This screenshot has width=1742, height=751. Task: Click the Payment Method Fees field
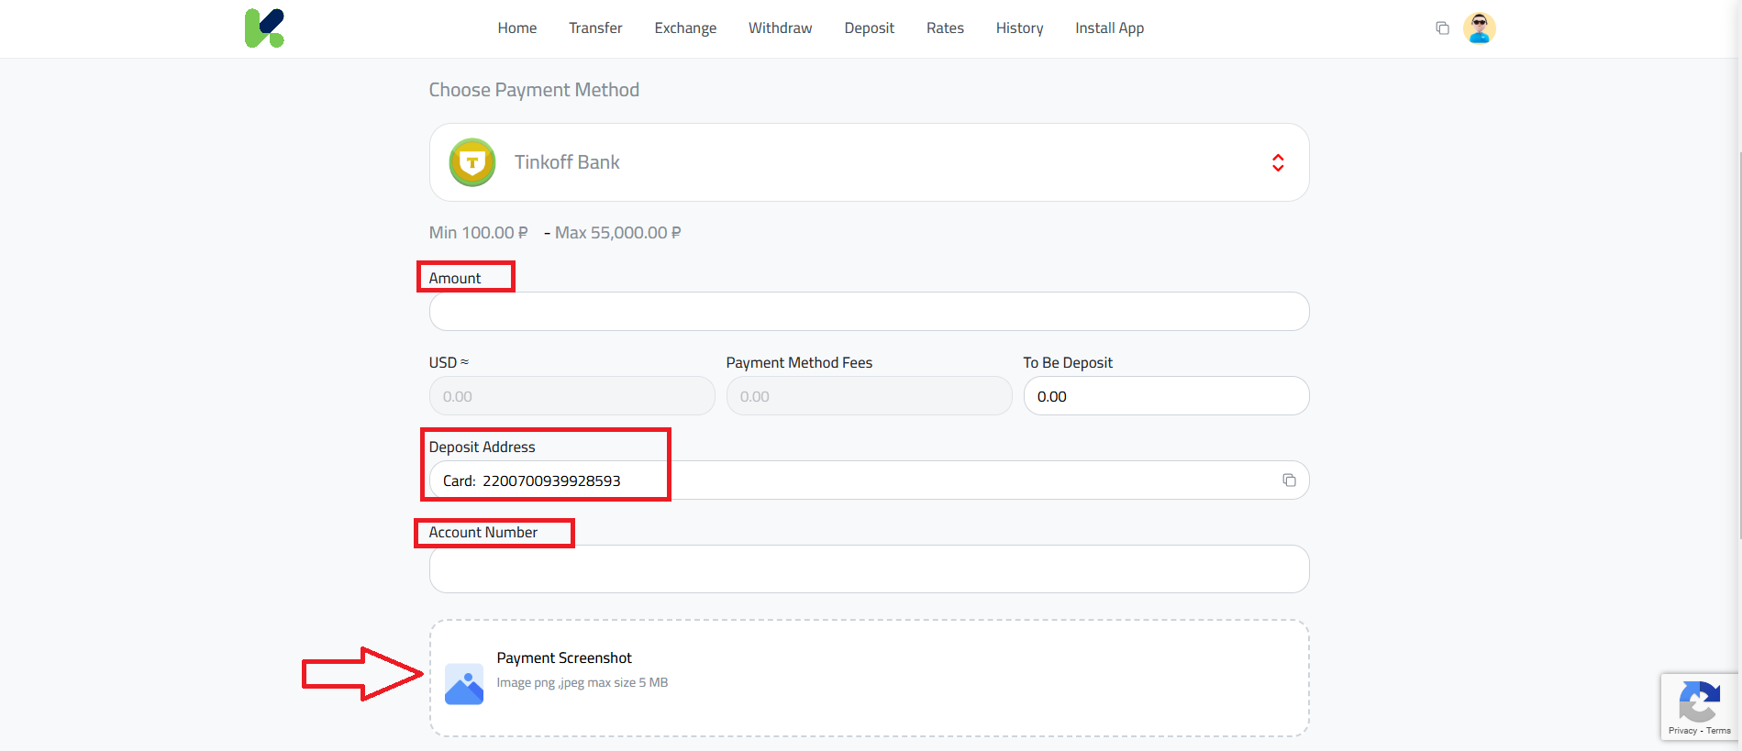[869, 396]
